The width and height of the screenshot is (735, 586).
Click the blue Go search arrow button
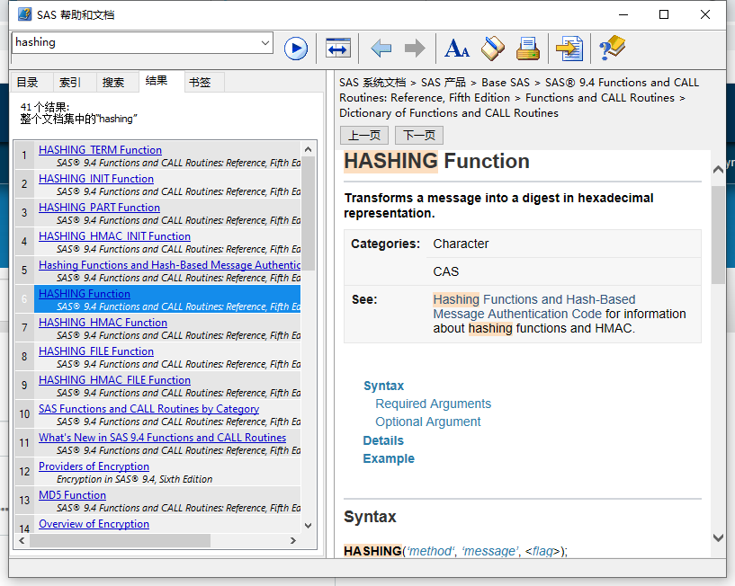pos(296,49)
